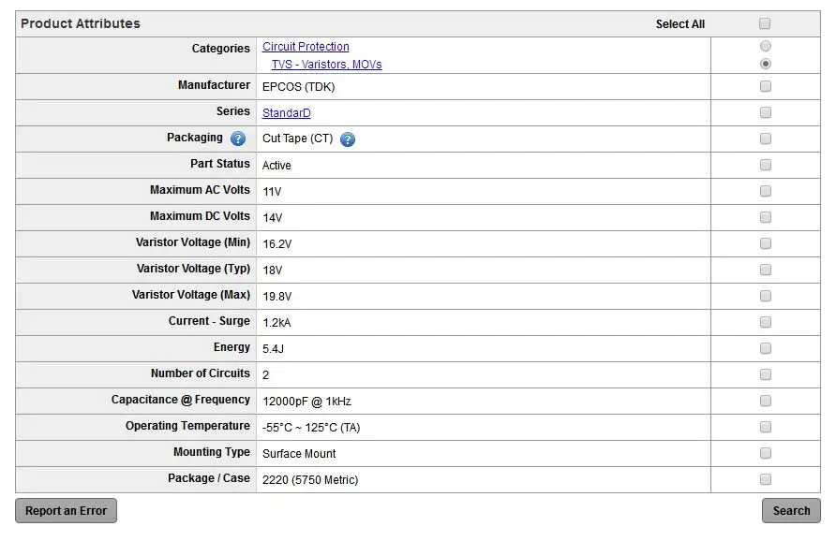Check the Current - Surge 1.2kA checkbox

[766, 322]
